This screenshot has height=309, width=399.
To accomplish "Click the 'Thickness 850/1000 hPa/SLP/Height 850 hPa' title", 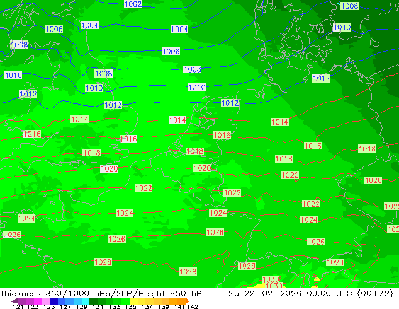I will tap(103, 294).
